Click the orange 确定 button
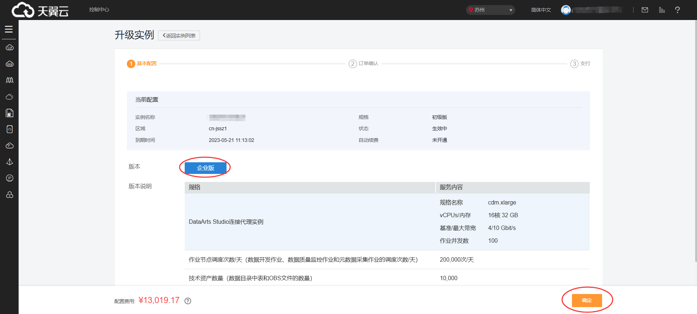 (586, 300)
